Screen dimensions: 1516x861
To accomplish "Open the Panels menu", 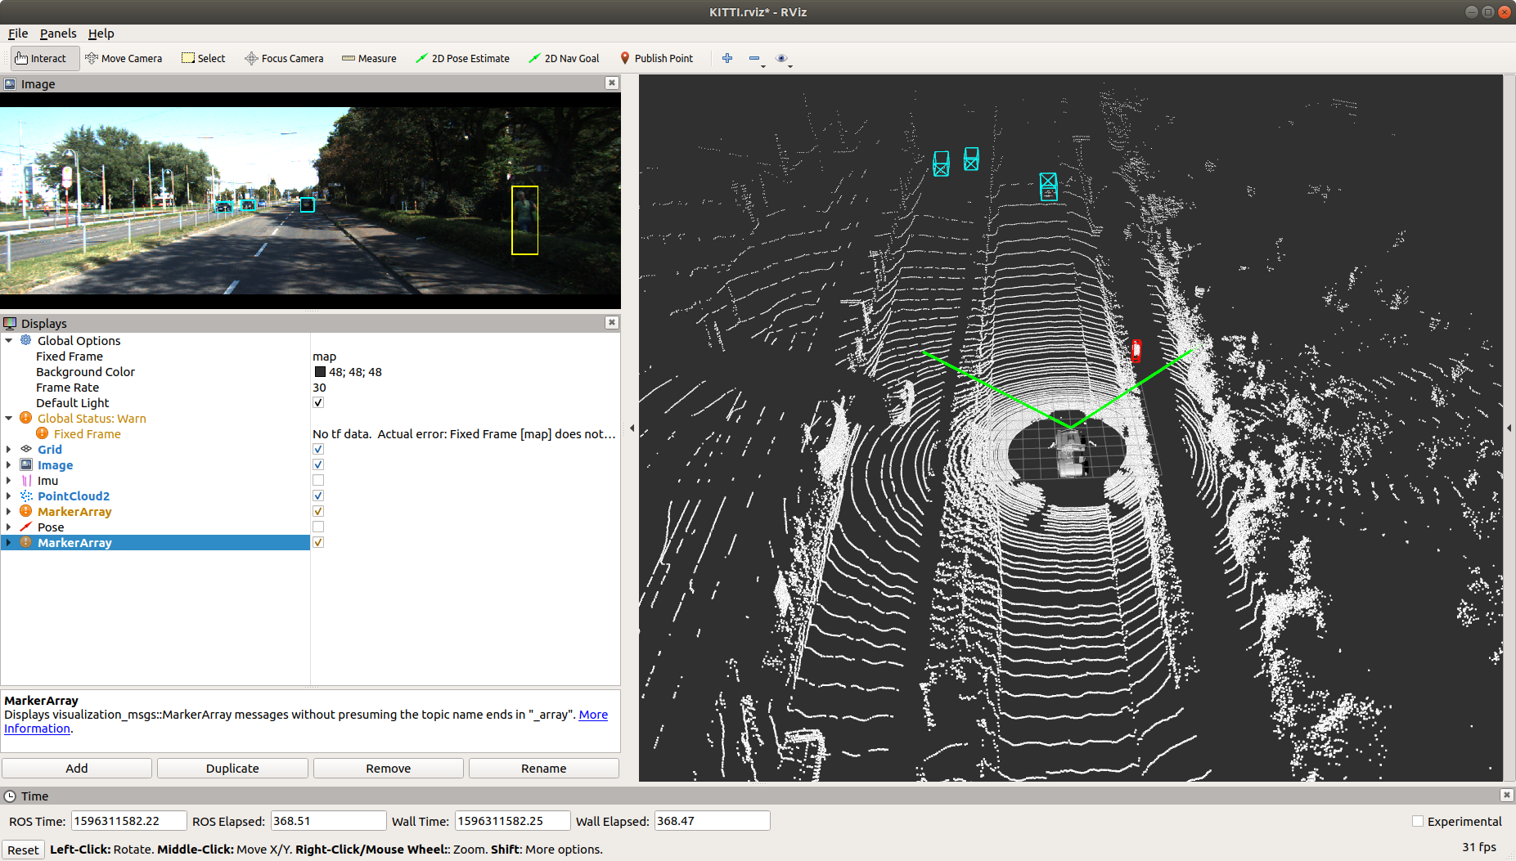I will coord(57,34).
